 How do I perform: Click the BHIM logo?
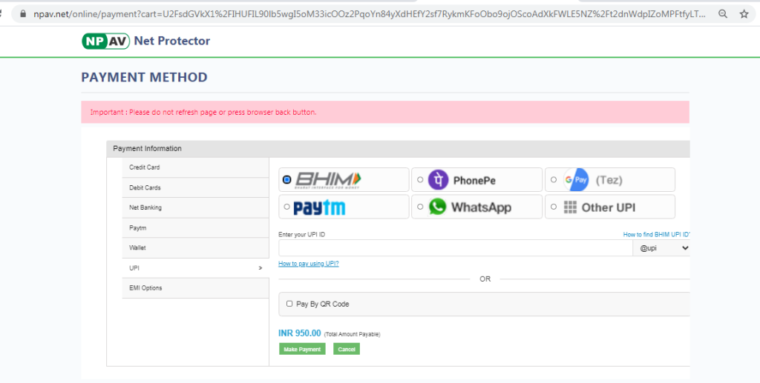[x=328, y=179]
